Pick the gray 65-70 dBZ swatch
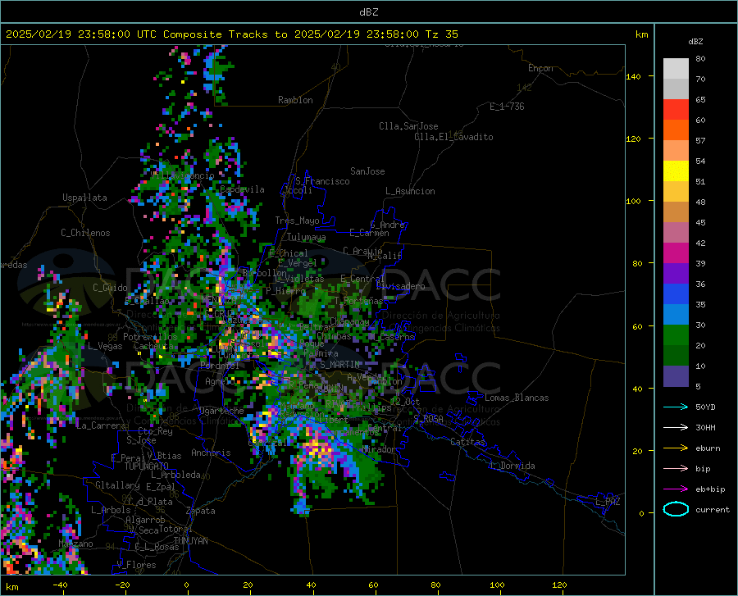Image resolution: width=738 pixels, height=596 pixels. (676, 89)
